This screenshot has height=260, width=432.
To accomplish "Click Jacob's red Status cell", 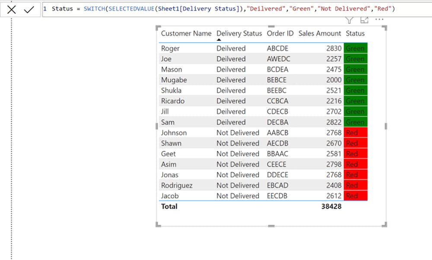I will point(356,196).
